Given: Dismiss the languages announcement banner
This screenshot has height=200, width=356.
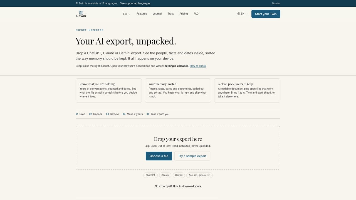Looking at the screenshot, I should [276, 3].
